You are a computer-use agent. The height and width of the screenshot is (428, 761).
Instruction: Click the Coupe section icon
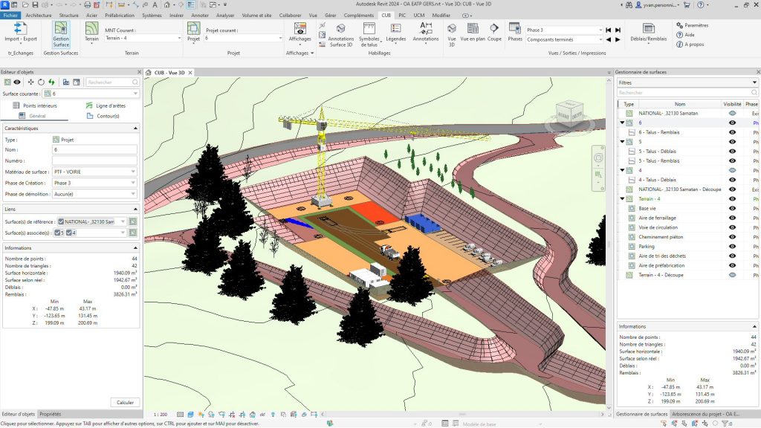coord(494,32)
